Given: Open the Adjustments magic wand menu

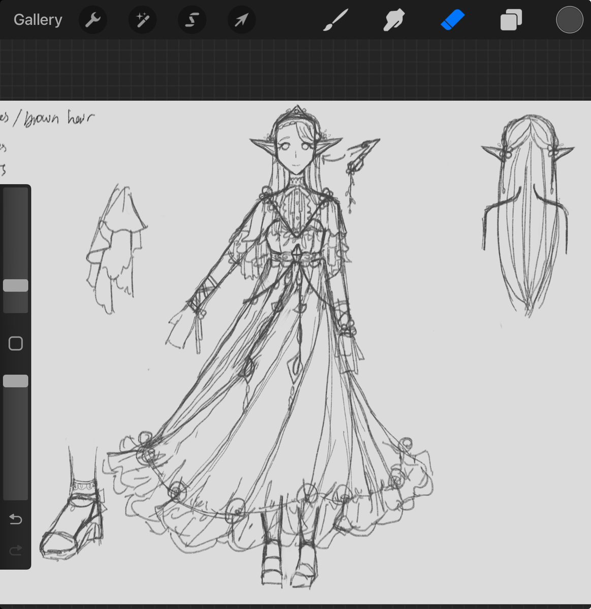Looking at the screenshot, I should [x=142, y=20].
